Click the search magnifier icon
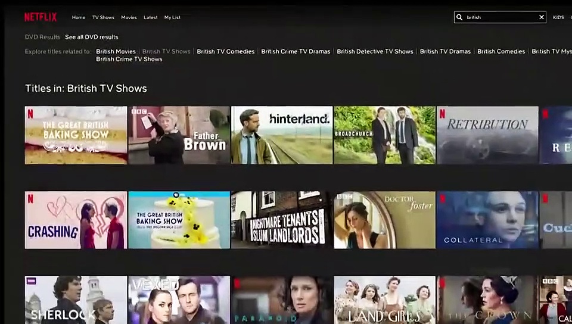Screen dimensions: 572x324 459,17
